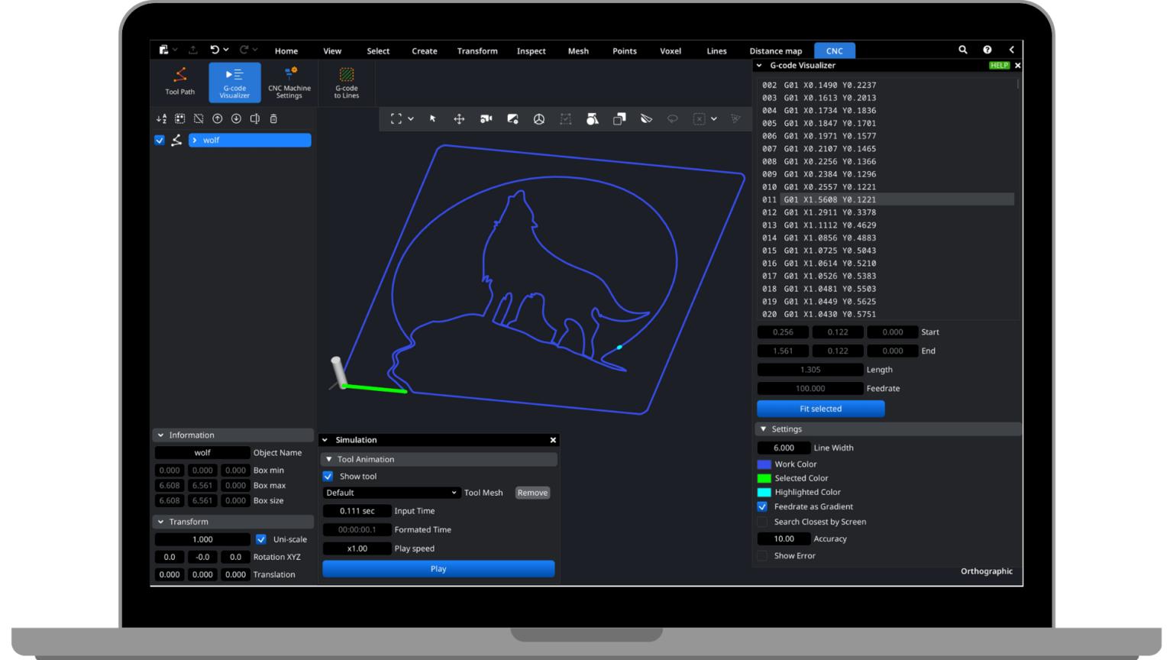
Task: Toggle wolf object visibility checkbox
Action: point(160,141)
